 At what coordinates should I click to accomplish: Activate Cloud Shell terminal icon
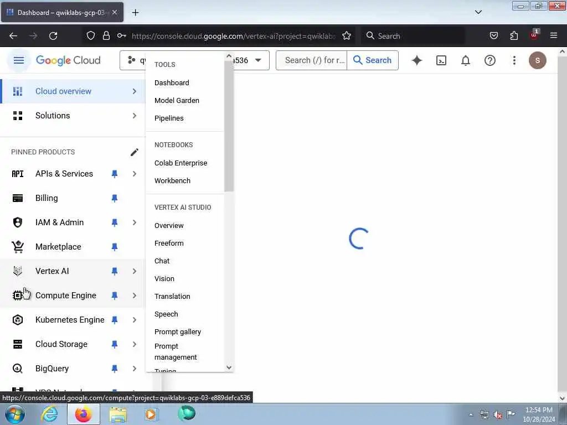441,60
